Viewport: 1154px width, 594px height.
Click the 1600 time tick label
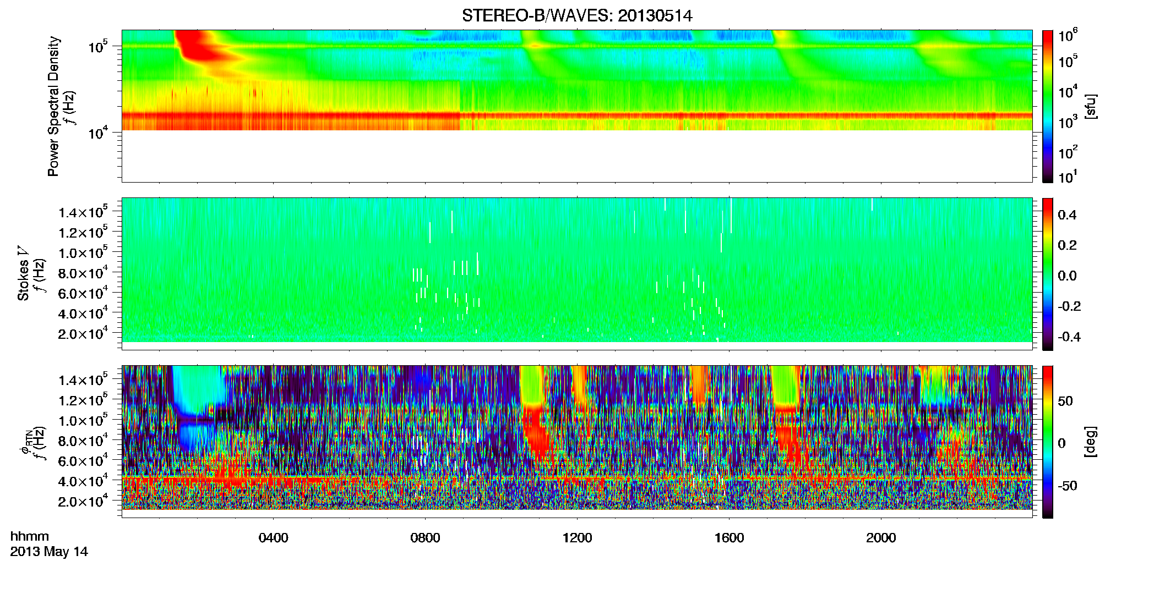coord(729,538)
